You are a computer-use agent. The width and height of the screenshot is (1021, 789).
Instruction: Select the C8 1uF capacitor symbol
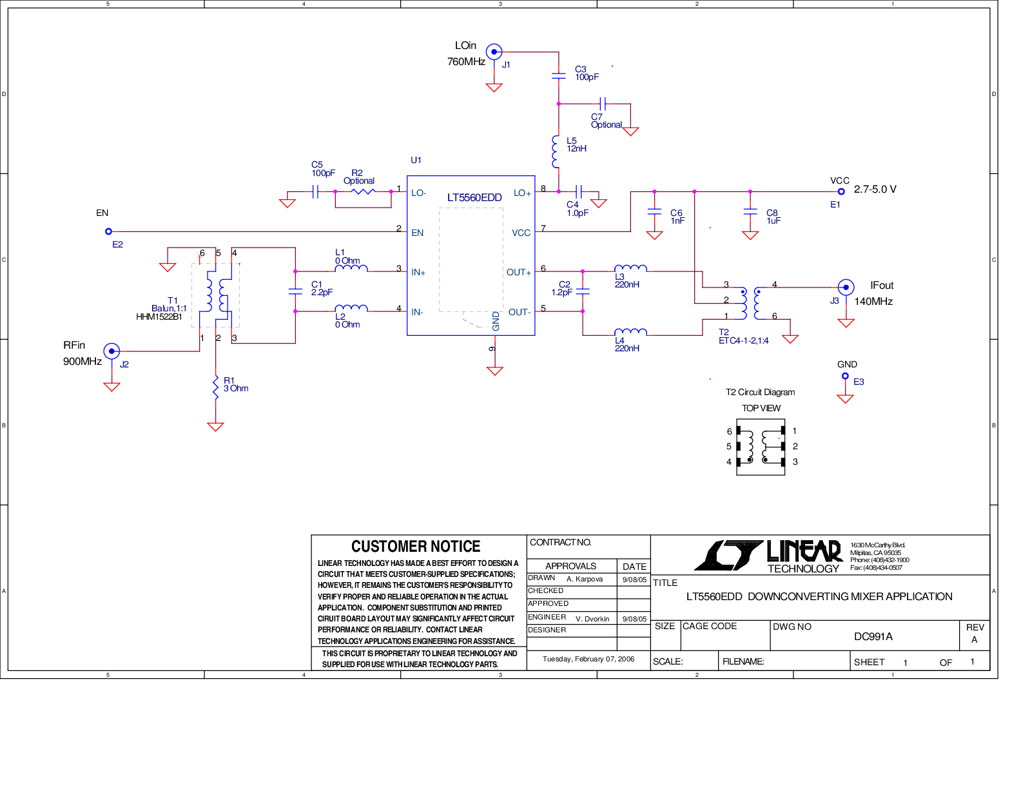point(750,212)
